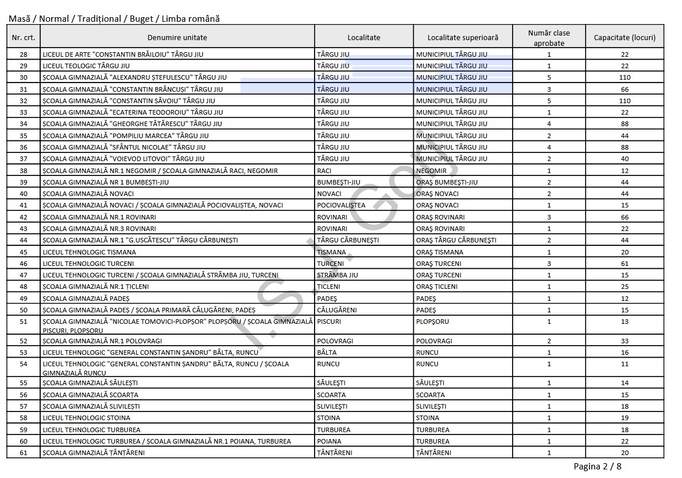Click the STRÂMBA JIU locality cell

[x=337, y=275]
